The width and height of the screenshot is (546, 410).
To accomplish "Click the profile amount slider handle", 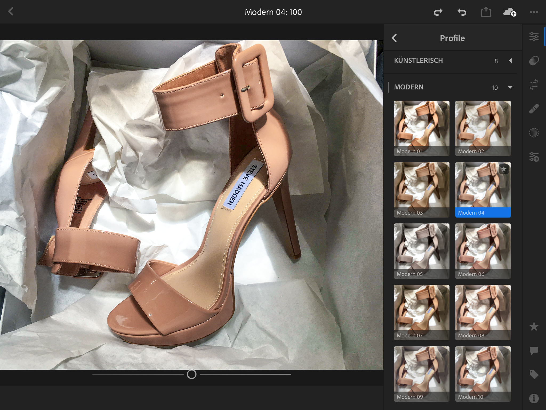I will tap(191, 374).
